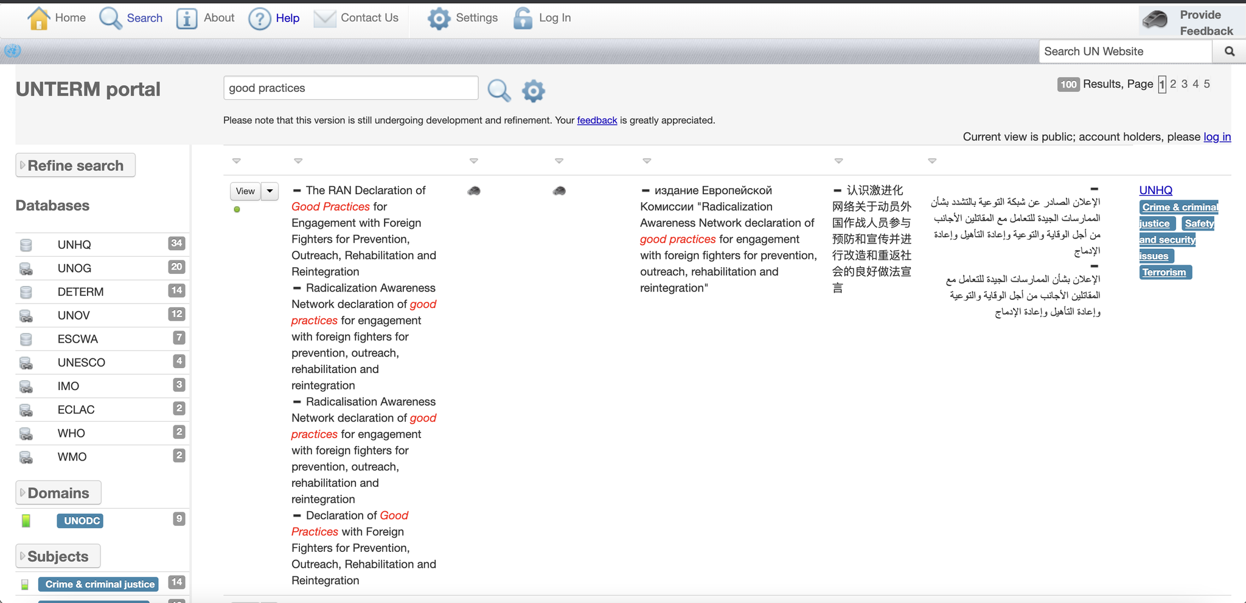Expand the Refine search panel

75,166
